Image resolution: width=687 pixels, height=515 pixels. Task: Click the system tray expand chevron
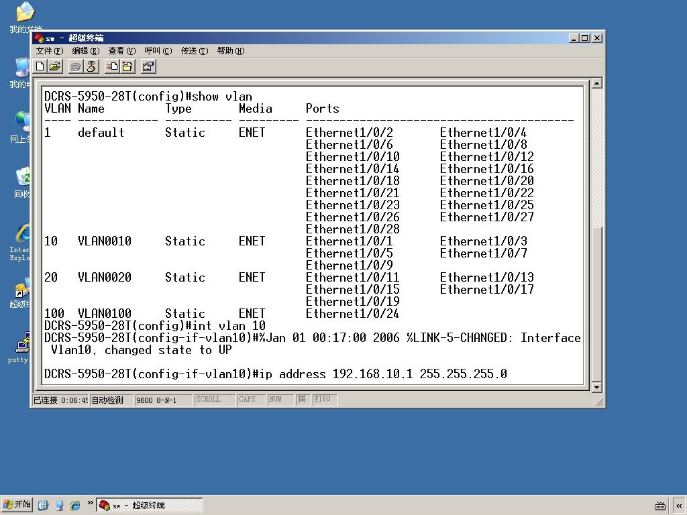[679, 506]
